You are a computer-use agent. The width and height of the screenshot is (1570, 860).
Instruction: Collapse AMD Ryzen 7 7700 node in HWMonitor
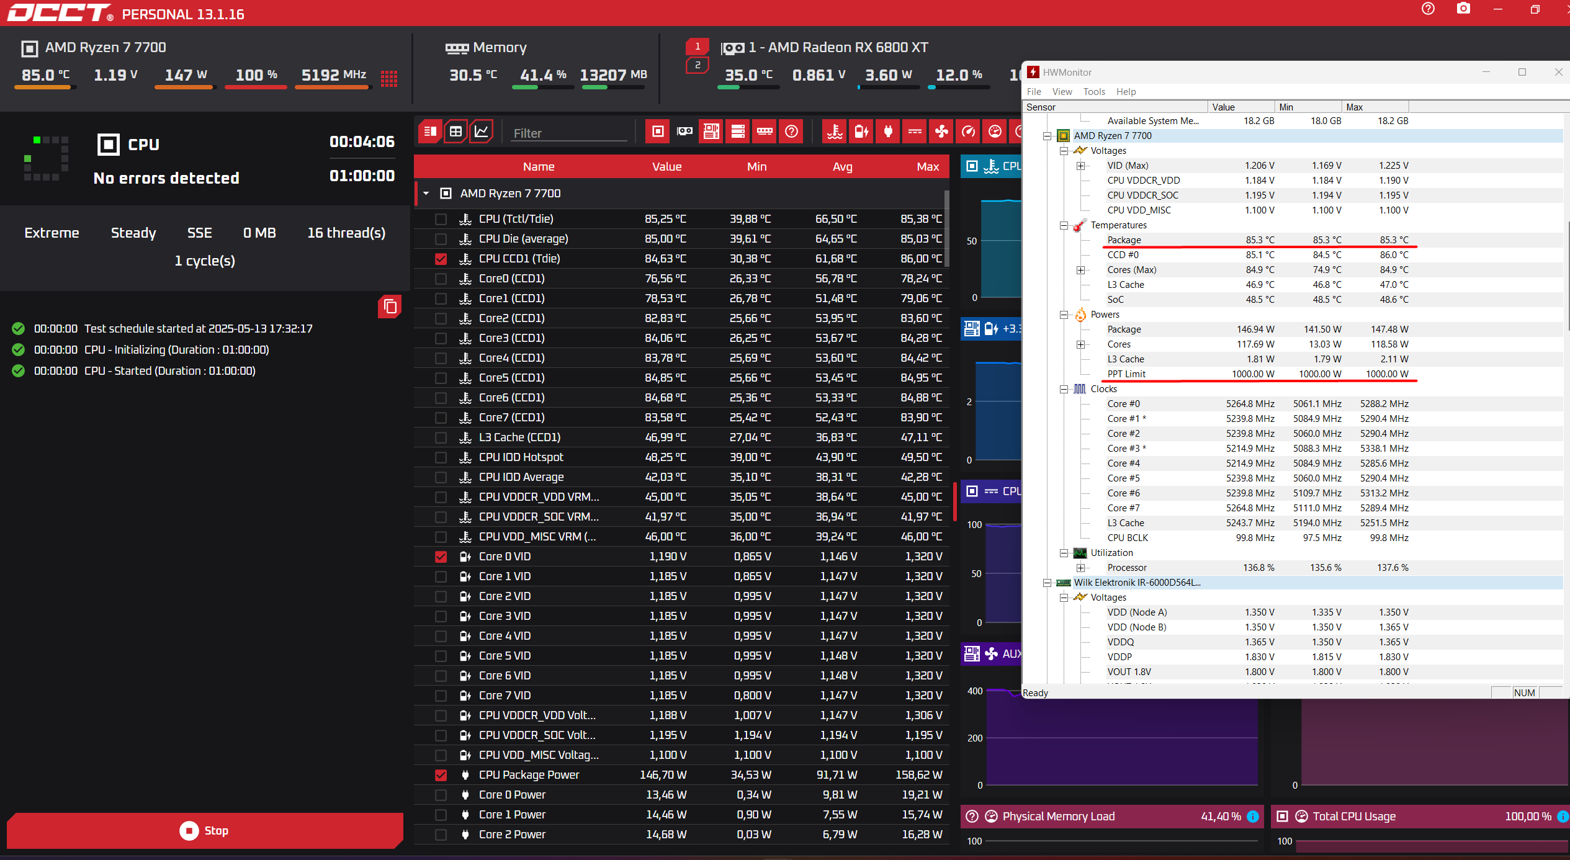click(1047, 136)
